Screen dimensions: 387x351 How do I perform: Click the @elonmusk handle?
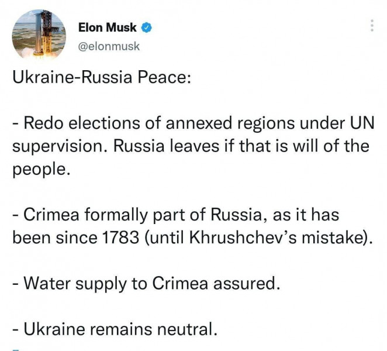point(109,46)
